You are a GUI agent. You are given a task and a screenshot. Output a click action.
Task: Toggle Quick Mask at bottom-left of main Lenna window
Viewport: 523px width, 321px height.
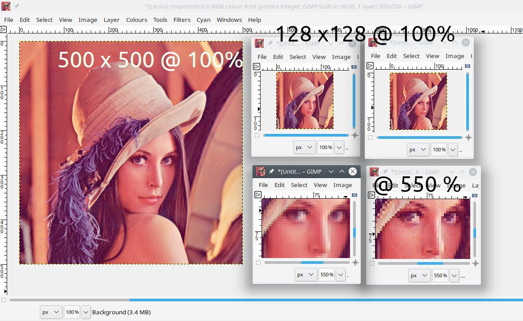[4, 300]
